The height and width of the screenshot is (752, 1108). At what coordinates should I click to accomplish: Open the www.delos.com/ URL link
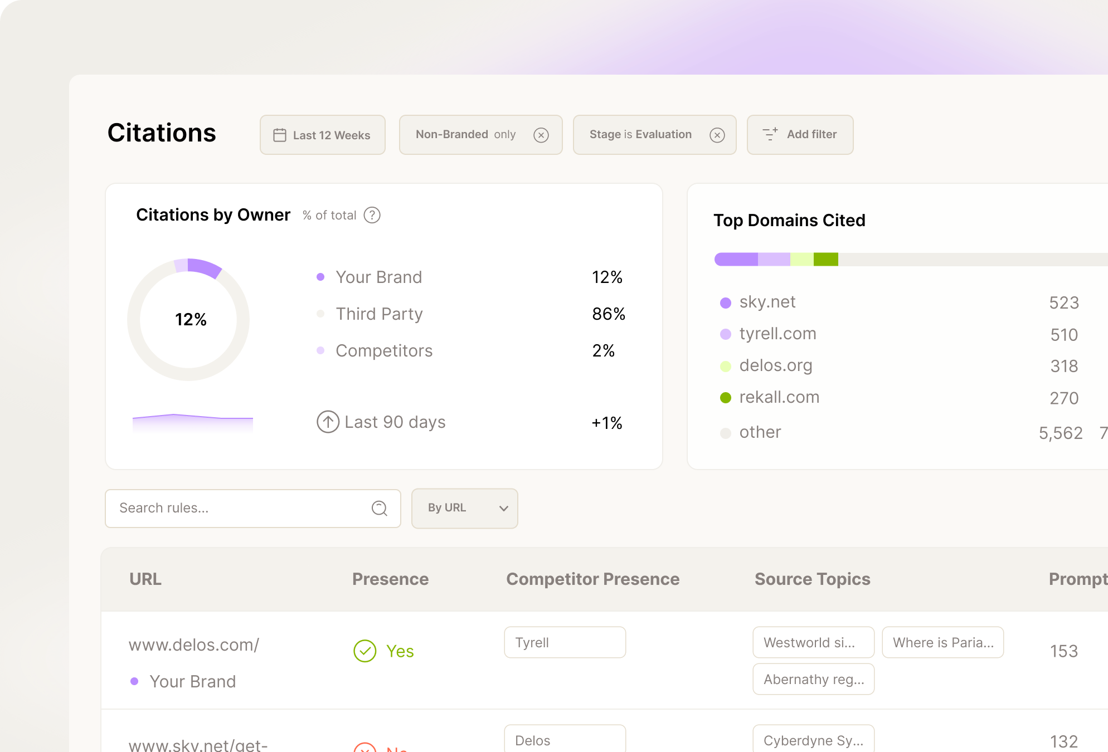(x=194, y=644)
